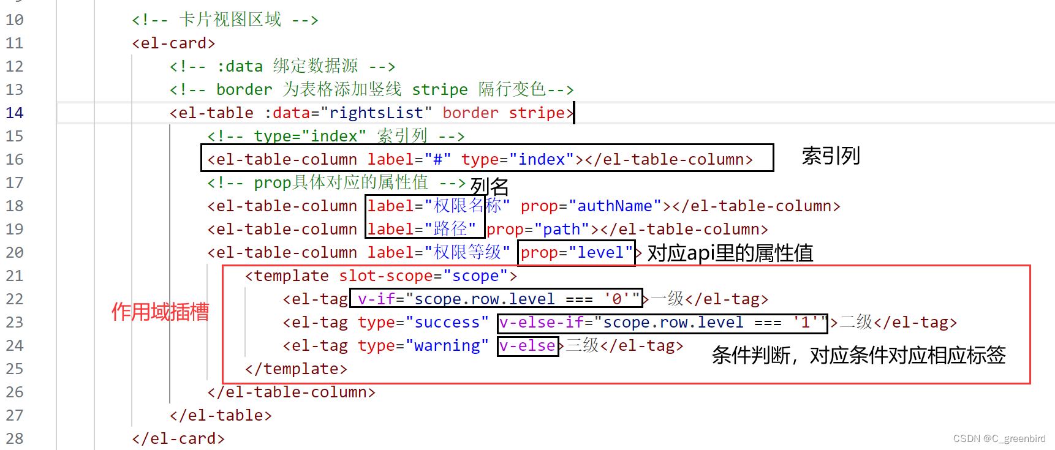The width and height of the screenshot is (1055, 450).
Task: Click the border stripe 隔行变色 comment
Action: (x=371, y=89)
